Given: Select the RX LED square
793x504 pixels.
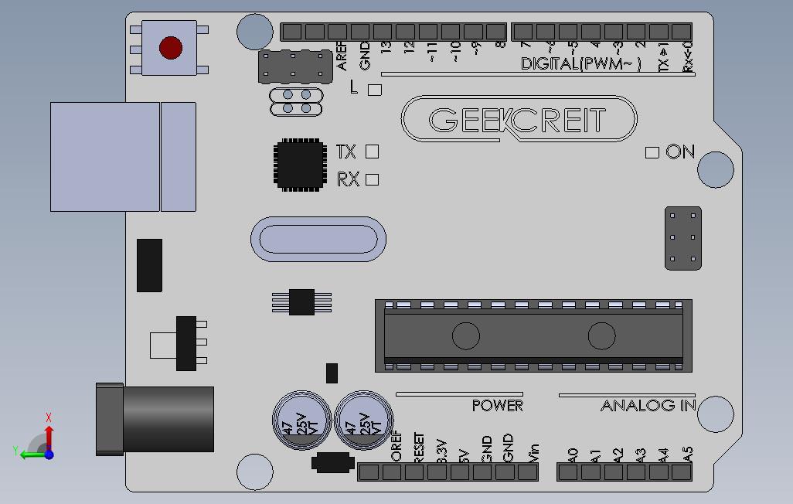Looking at the screenshot, I should [x=373, y=179].
